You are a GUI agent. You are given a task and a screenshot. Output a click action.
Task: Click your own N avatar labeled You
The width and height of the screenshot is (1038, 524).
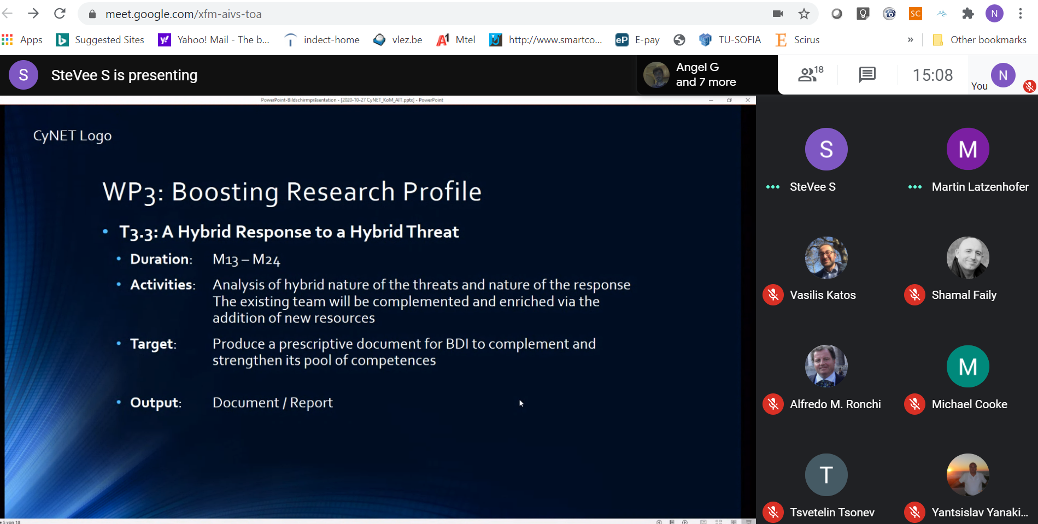coord(1003,75)
